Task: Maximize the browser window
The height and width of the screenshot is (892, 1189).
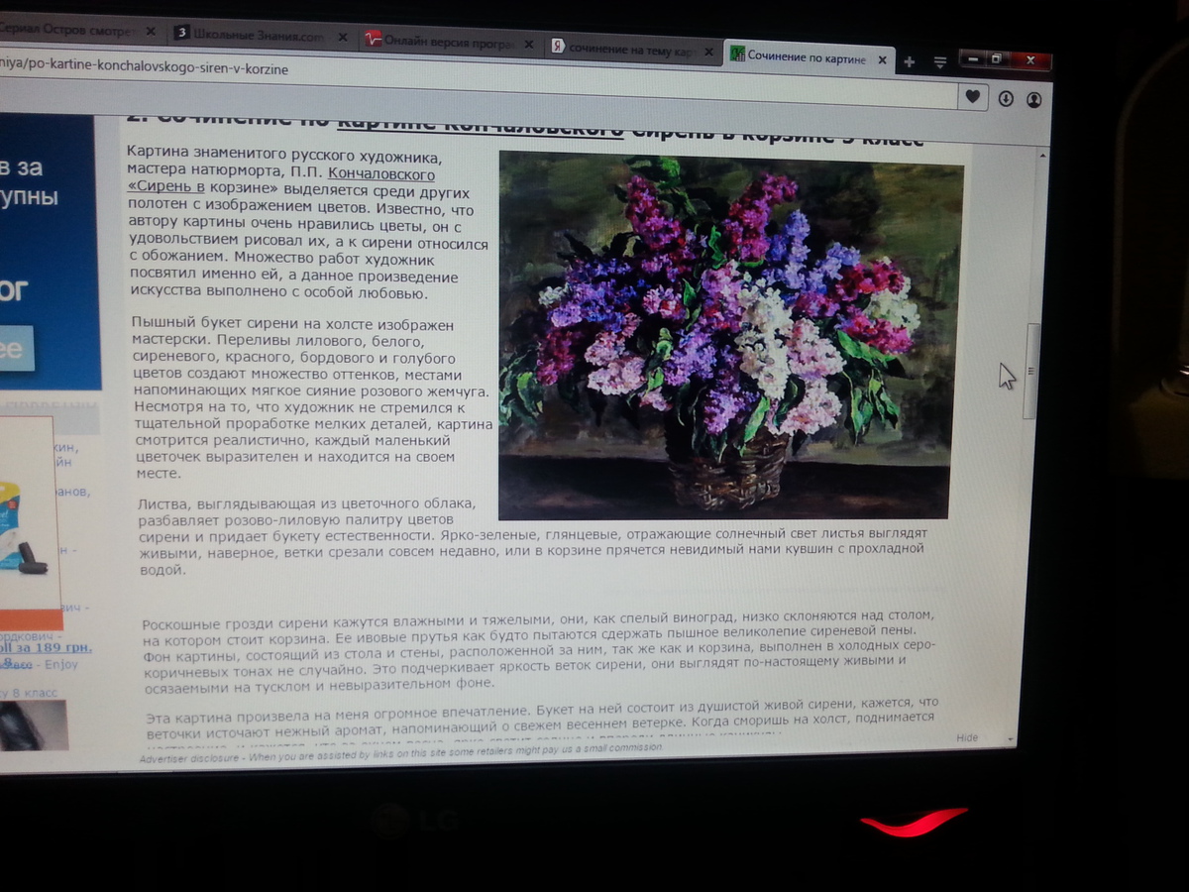Action: [x=997, y=59]
